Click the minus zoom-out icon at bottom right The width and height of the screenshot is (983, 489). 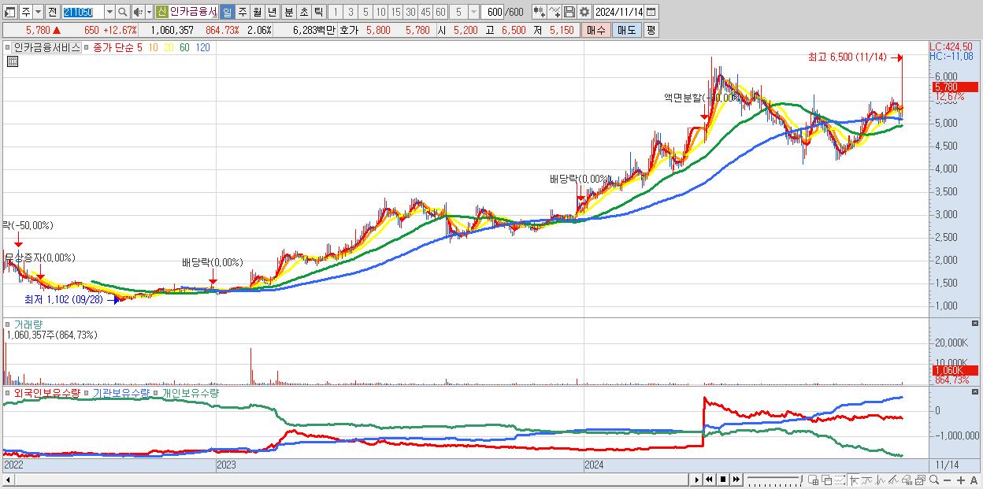click(x=947, y=480)
